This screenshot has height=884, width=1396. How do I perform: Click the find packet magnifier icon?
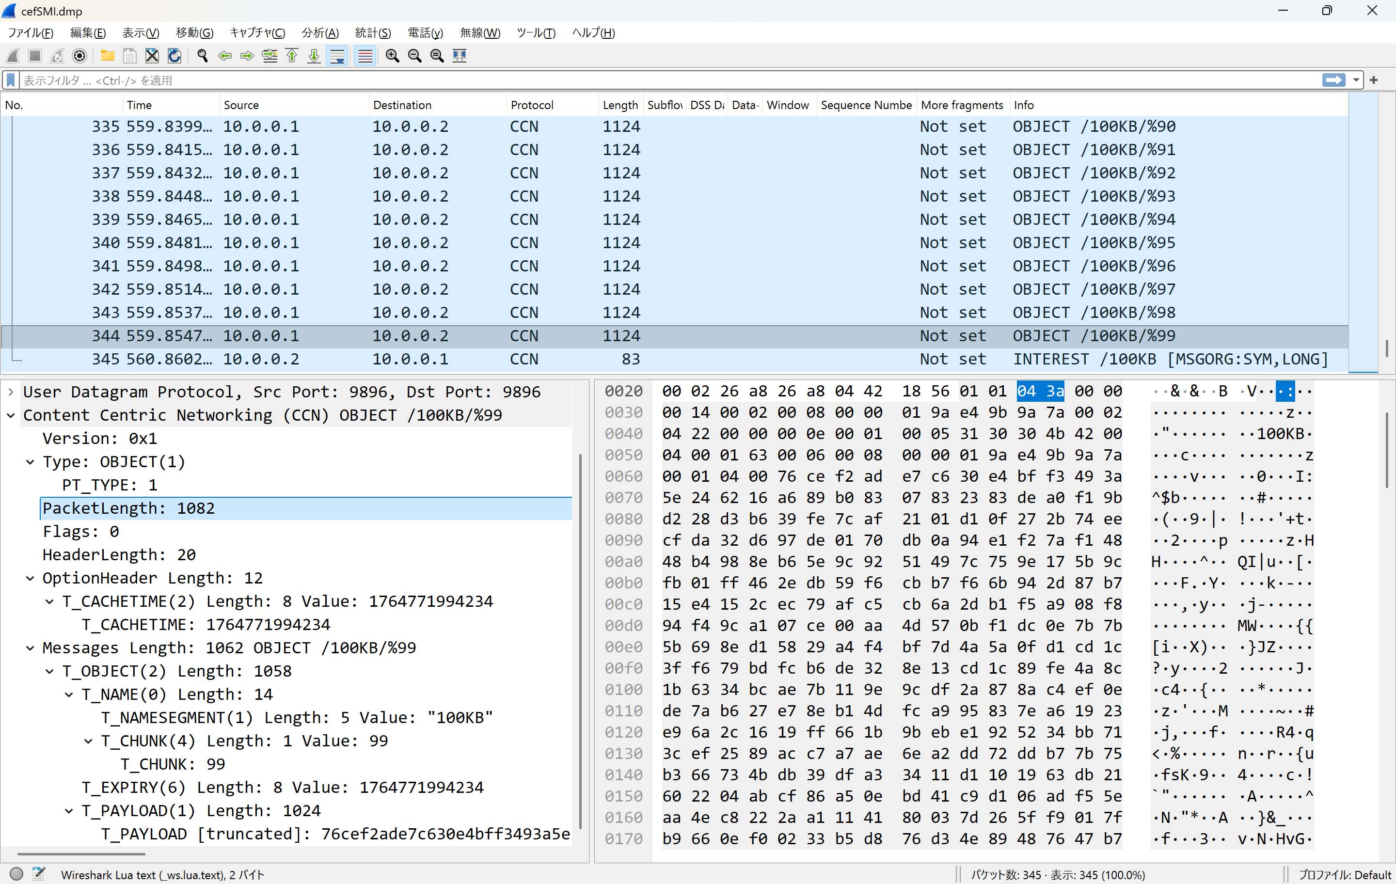[202, 56]
